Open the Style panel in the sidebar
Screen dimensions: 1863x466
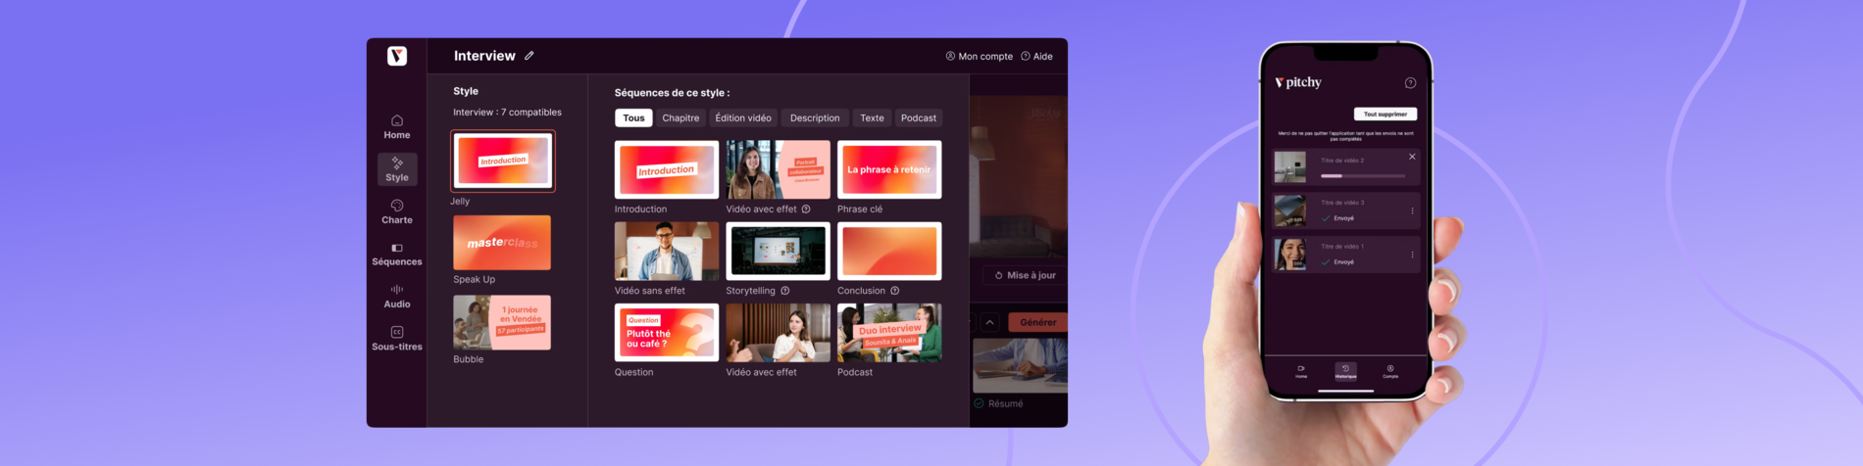pos(397,169)
